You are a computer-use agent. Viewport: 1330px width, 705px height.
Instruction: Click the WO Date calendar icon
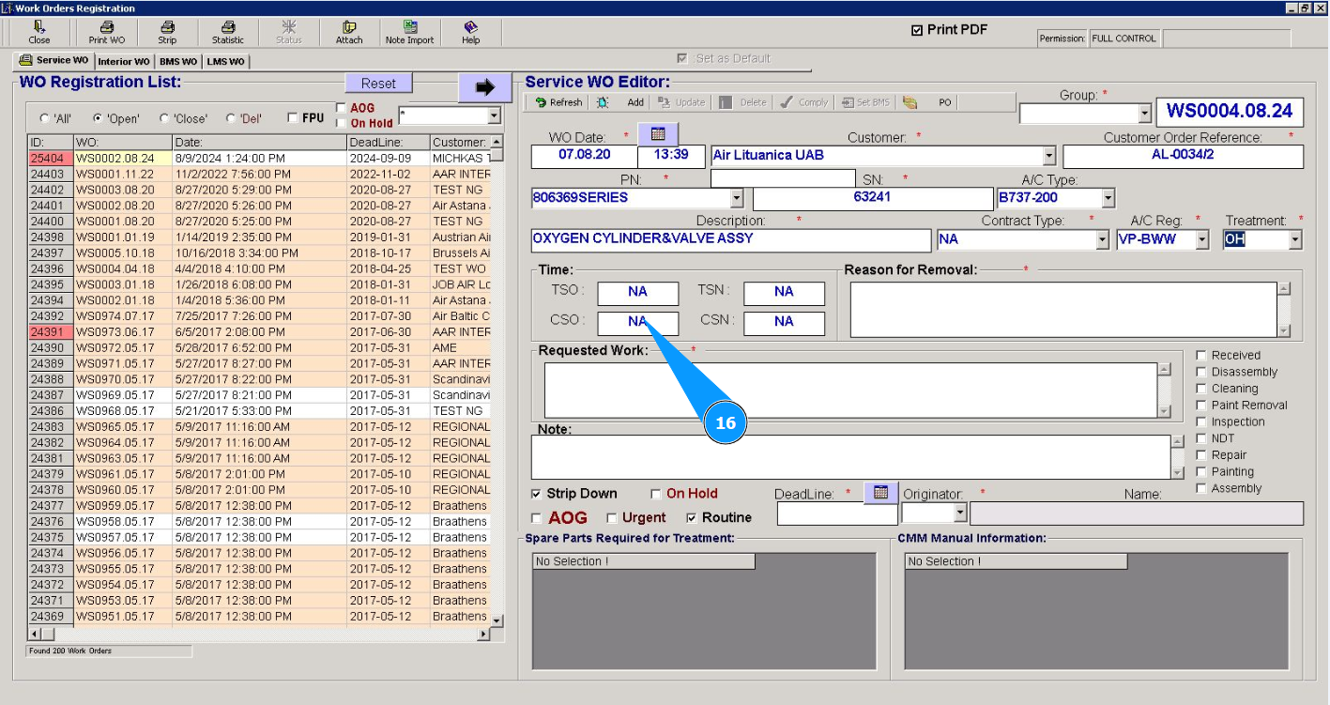[658, 134]
